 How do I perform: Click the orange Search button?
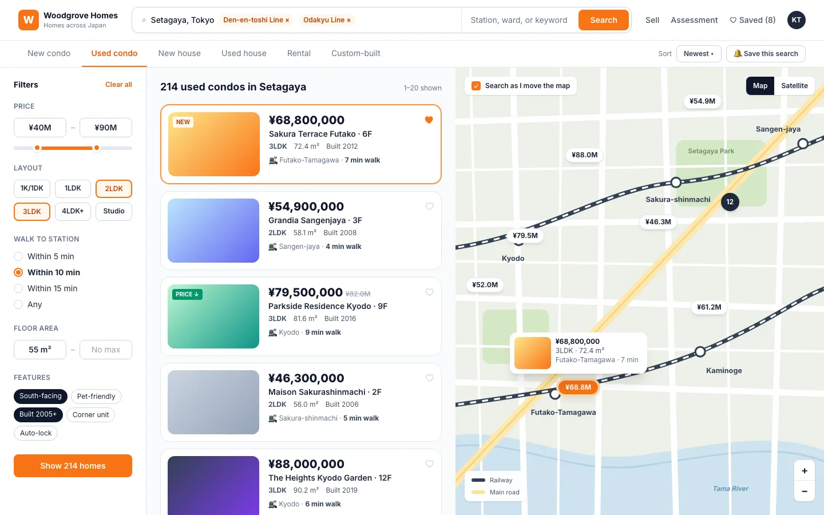click(604, 20)
